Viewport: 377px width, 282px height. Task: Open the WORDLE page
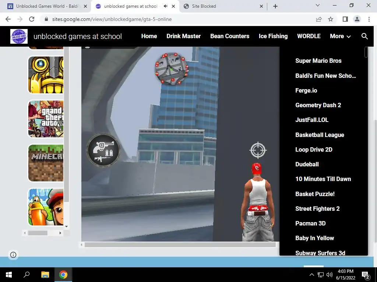coord(309,36)
